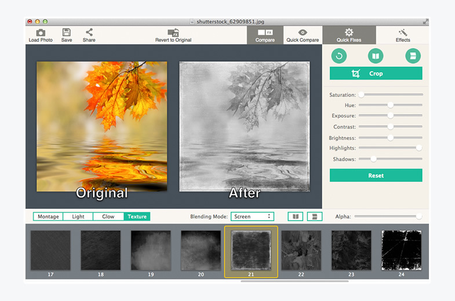
Task: Click the Saturation slider track
Action: pyautogui.click(x=391, y=94)
